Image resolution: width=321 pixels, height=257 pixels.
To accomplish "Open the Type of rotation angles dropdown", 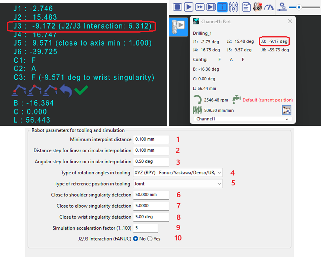I will coord(178,173).
